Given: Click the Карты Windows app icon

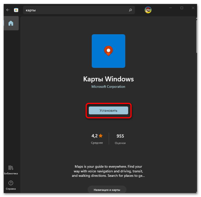Looking at the screenshot, I should [x=109, y=51].
